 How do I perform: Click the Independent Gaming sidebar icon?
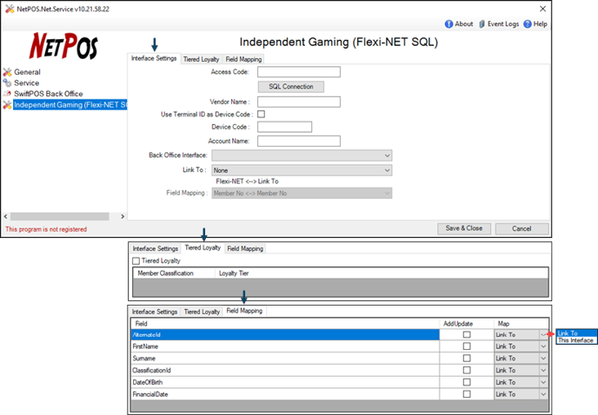[x=7, y=105]
